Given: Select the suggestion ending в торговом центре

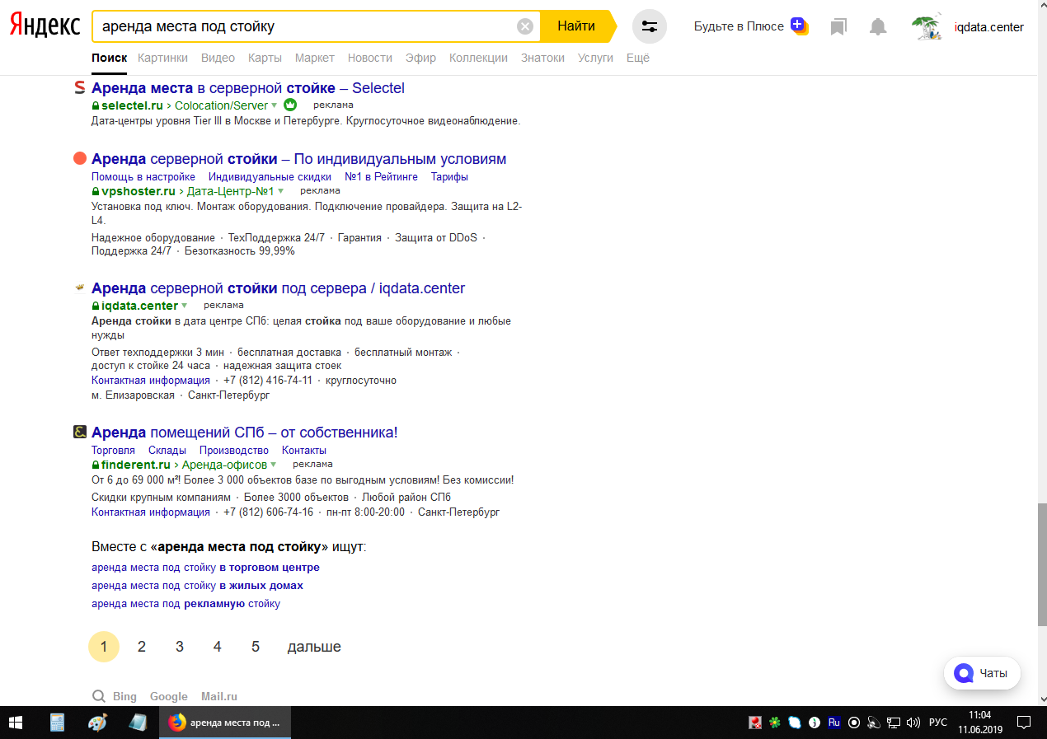Looking at the screenshot, I should (x=205, y=568).
